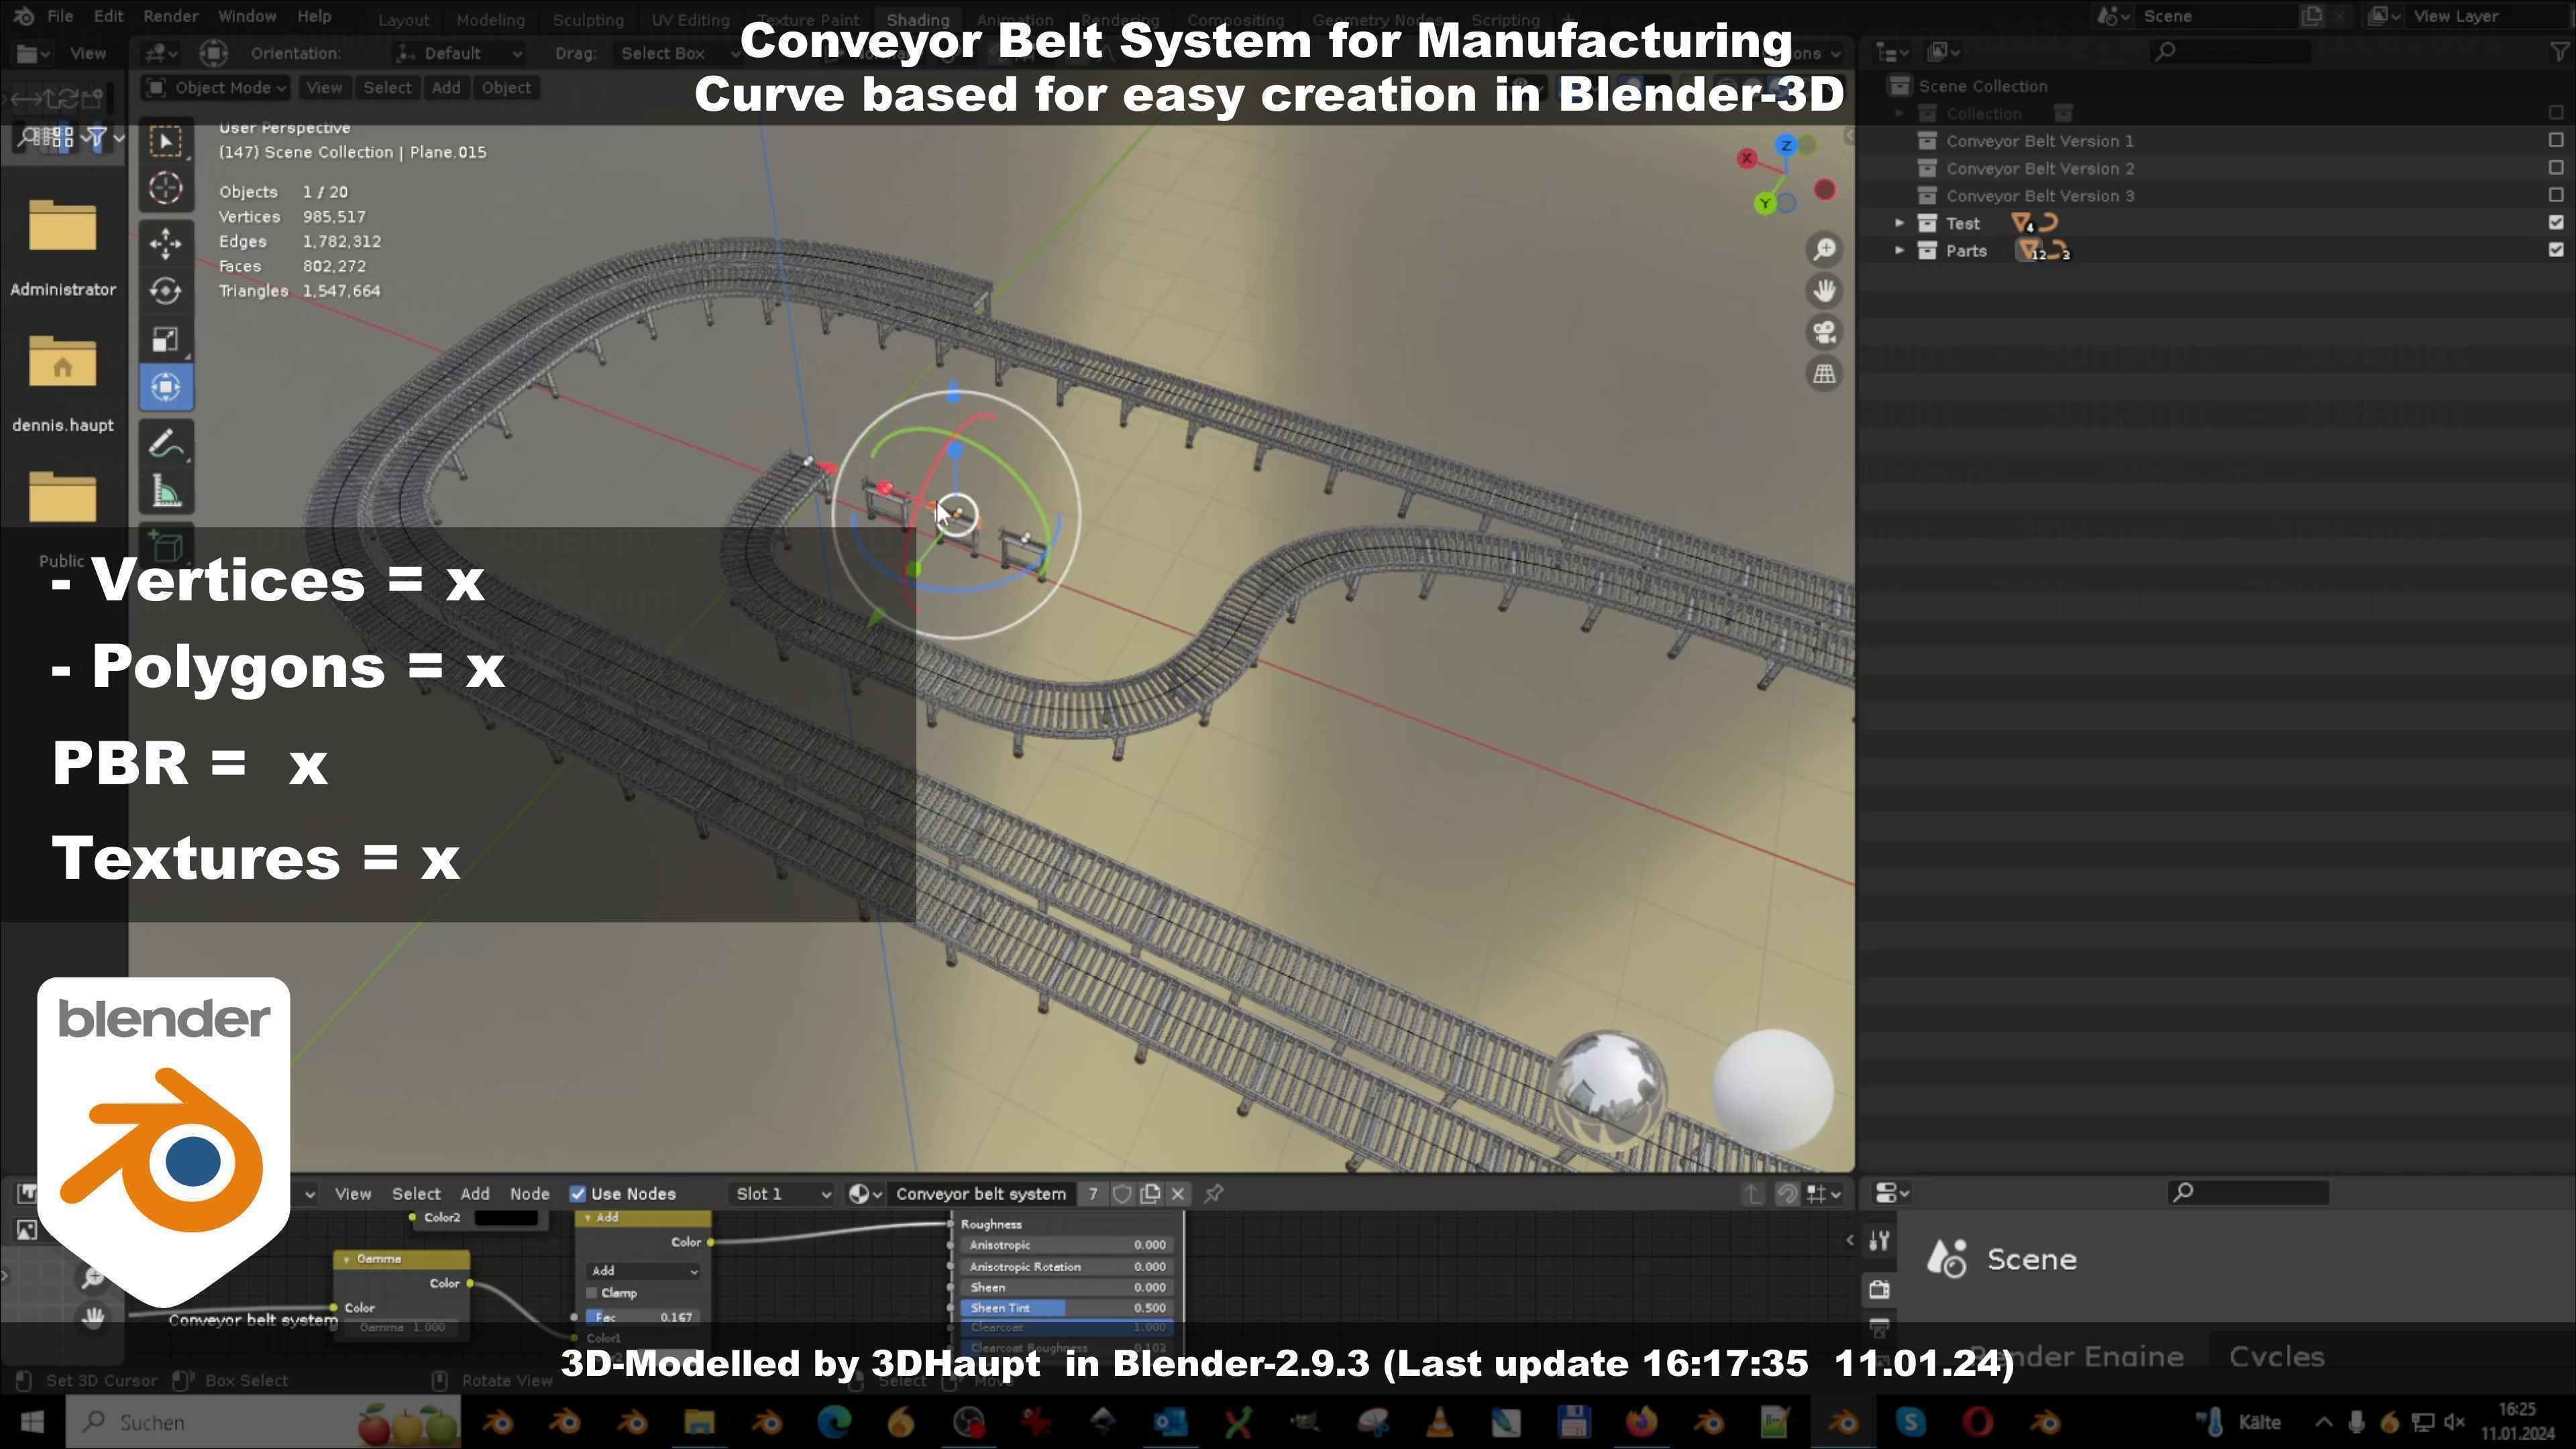Select the Annotate pencil tool
2576x1449 pixels.
(x=166, y=444)
